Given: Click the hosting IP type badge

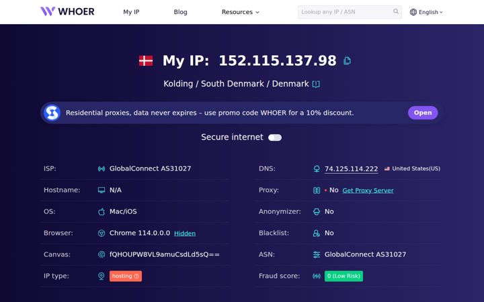Looking at the screenshot, I should coord(126,276).
